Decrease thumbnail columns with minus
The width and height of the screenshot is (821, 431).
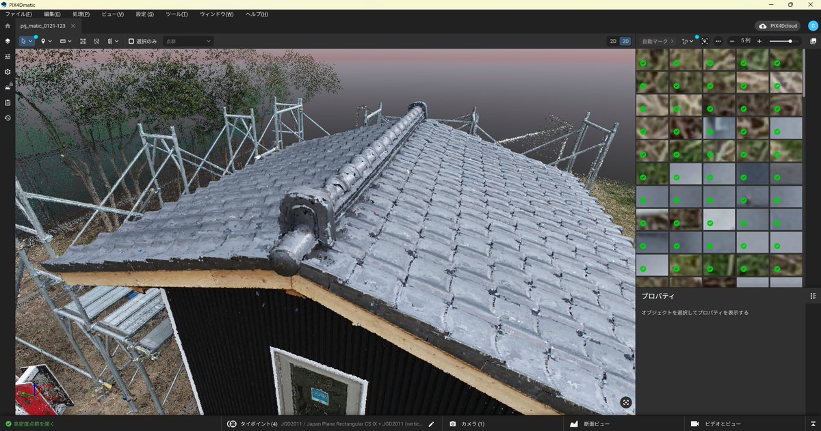tap(732, 41)
